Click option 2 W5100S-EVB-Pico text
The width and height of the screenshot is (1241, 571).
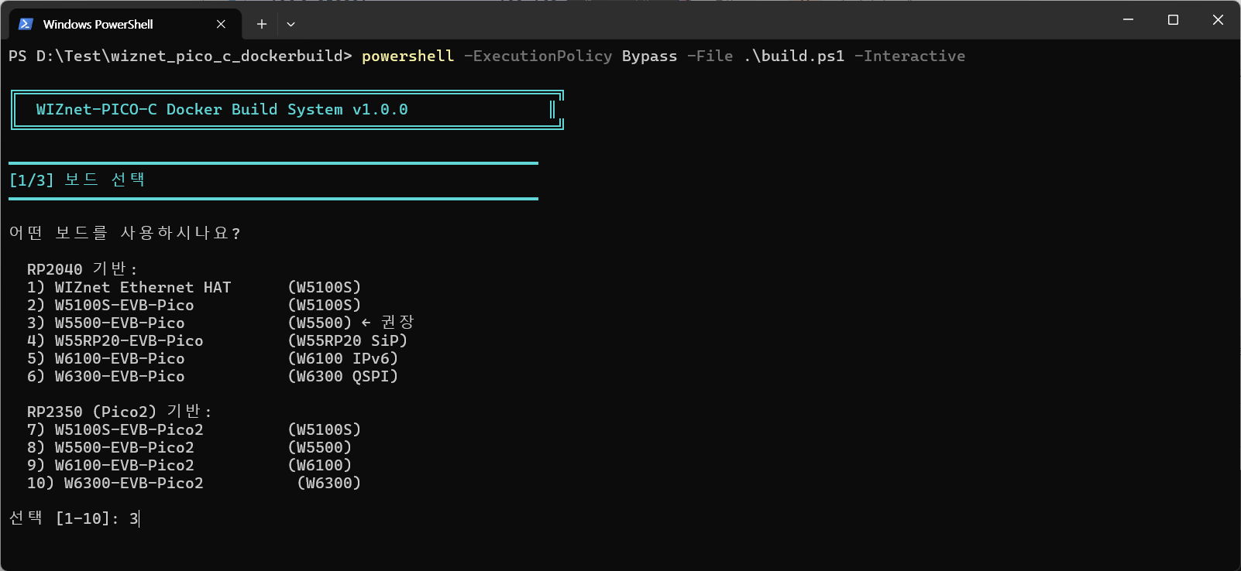[124, 306]
